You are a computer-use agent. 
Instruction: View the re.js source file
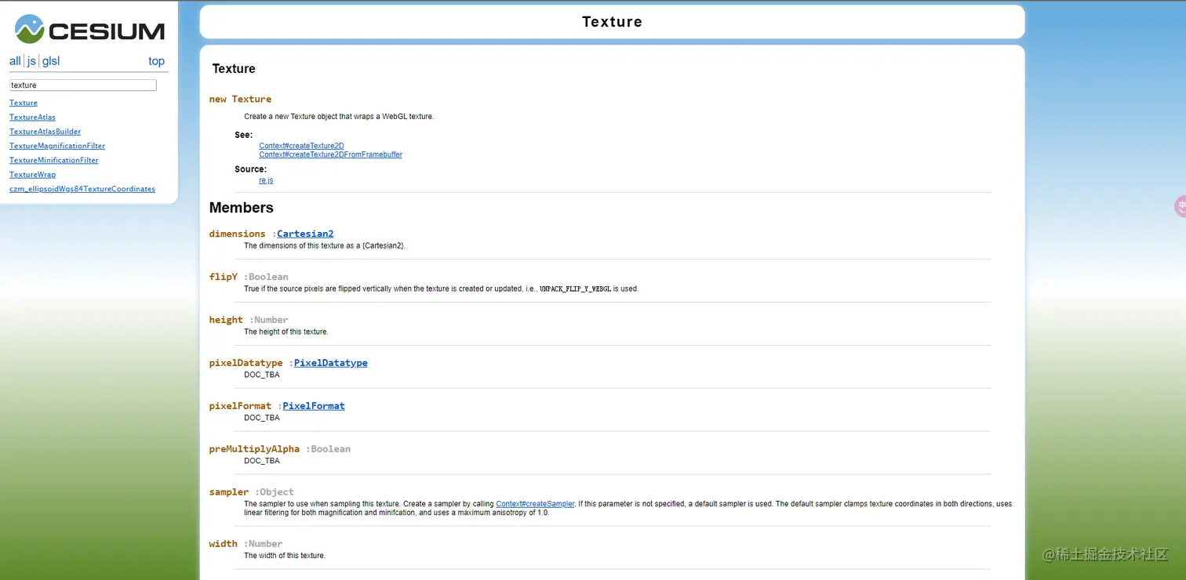[x=266, y=179]
